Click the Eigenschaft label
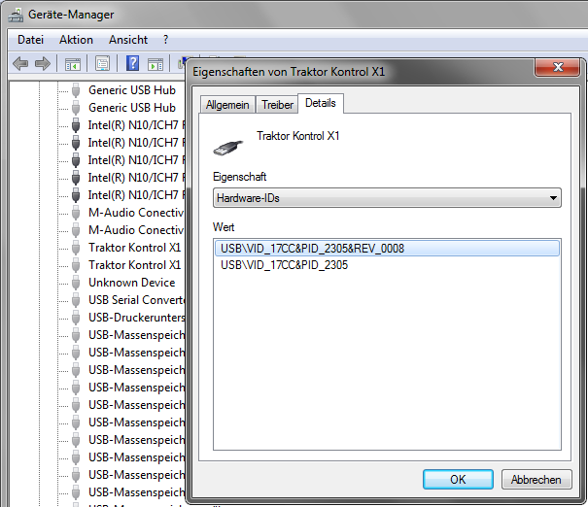 click(240, 177)
